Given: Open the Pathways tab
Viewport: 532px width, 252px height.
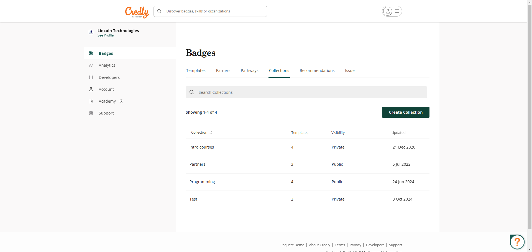Looking at the screenshot, I should tap(249, 71).
